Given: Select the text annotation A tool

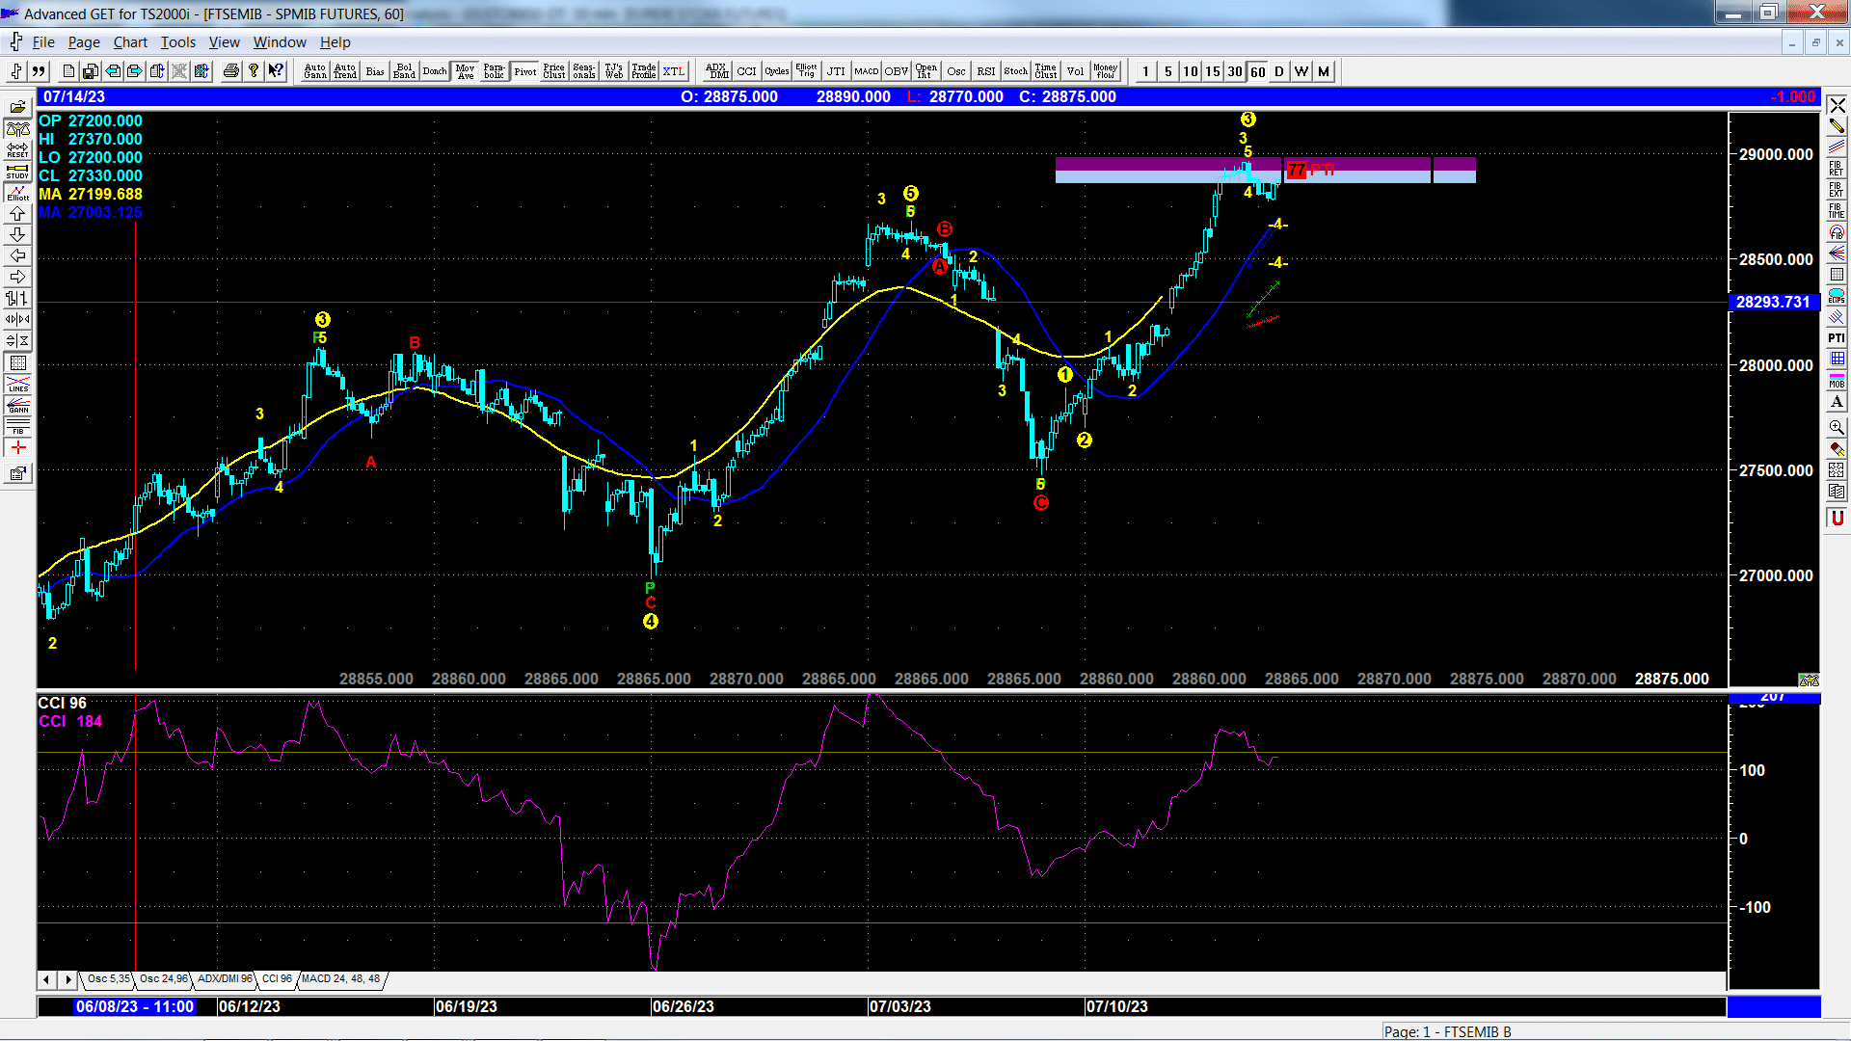Looking at the screenshot, I should [1837, 402].
